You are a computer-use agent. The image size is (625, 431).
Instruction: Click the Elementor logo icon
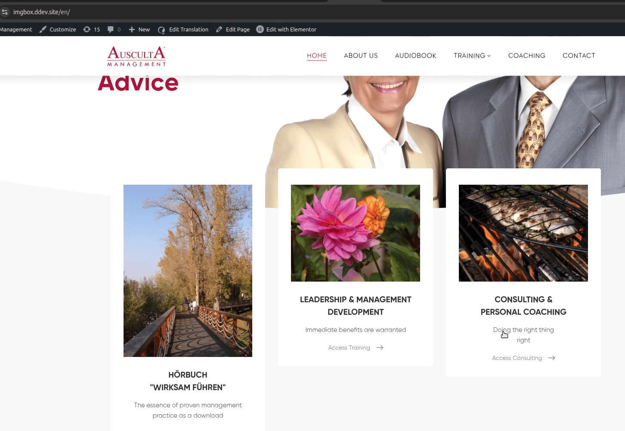260,29
